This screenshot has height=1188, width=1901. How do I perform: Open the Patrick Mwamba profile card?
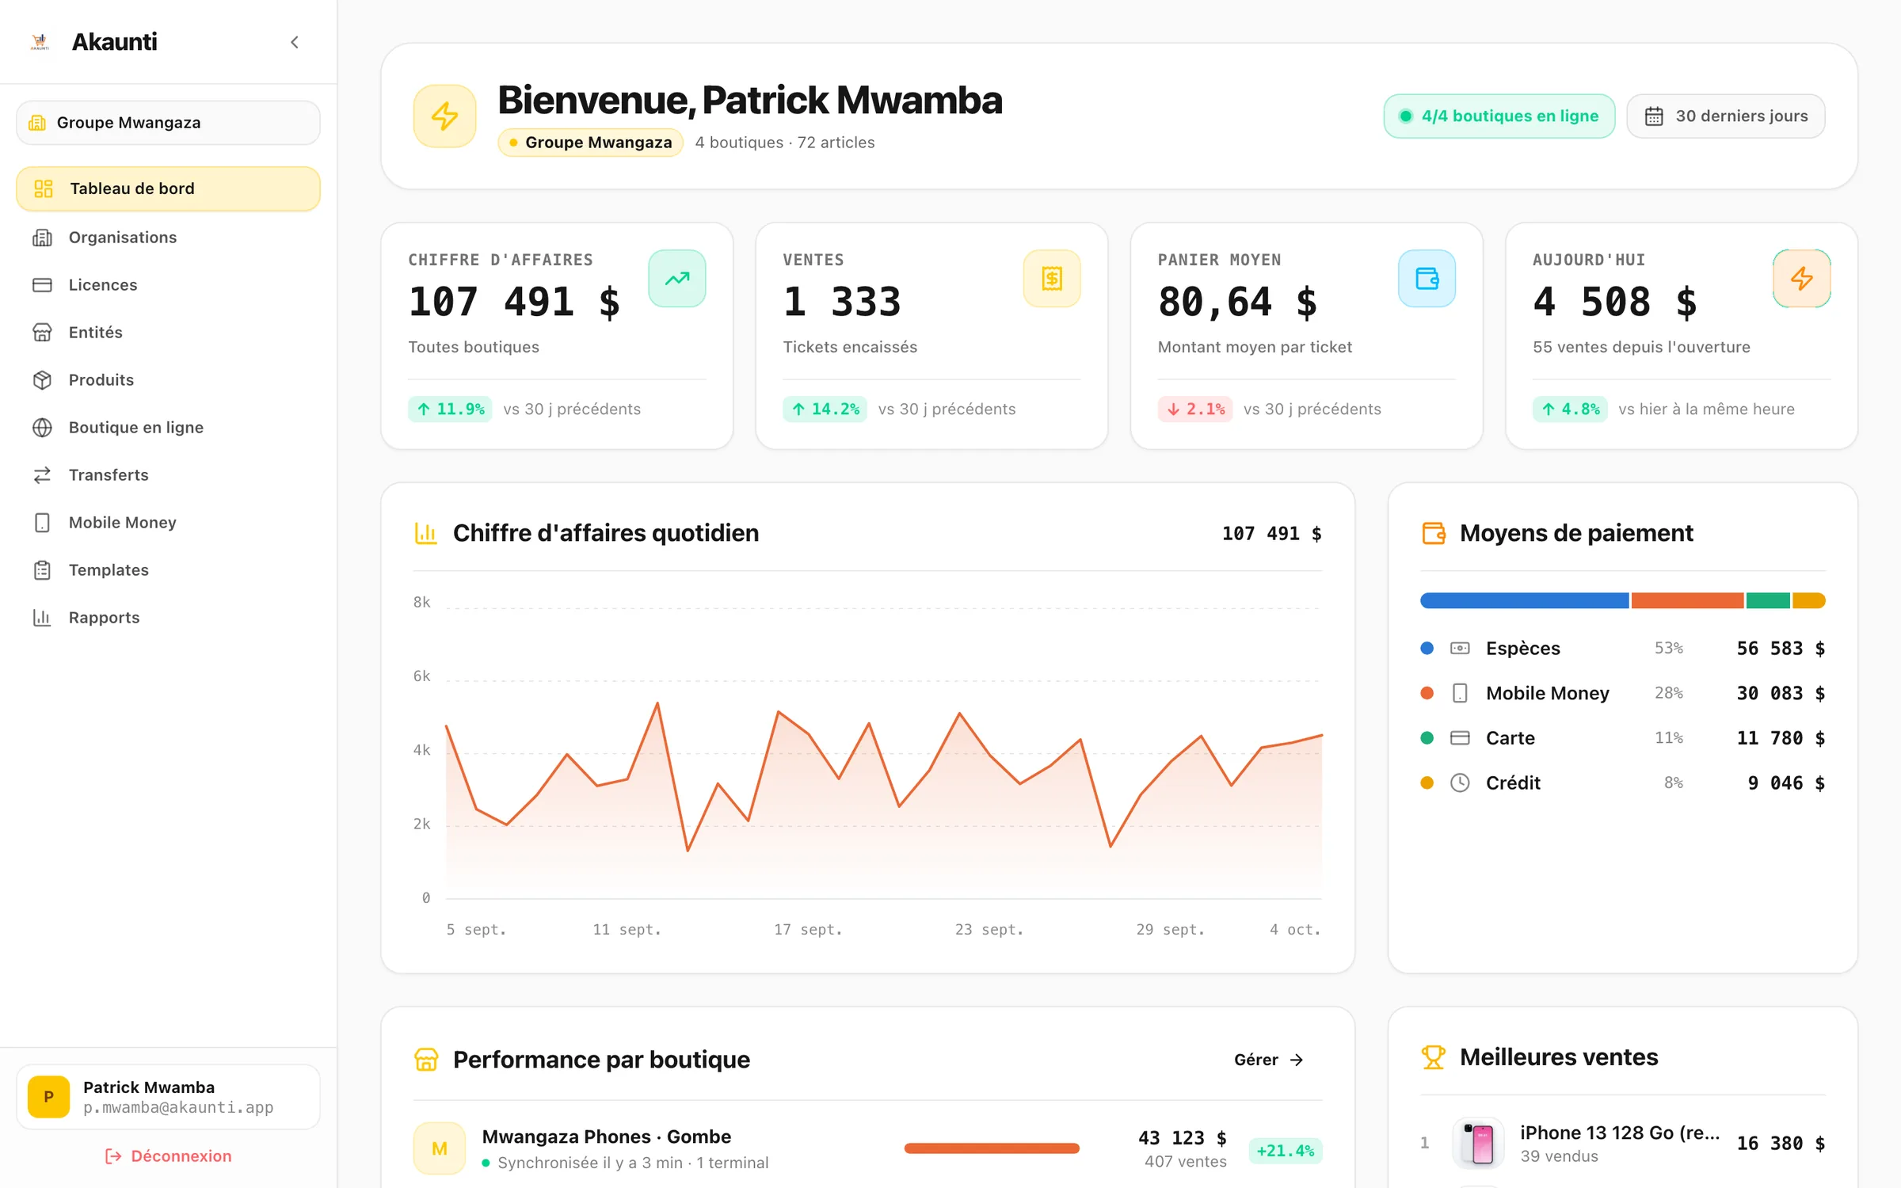click(168, 1097)
